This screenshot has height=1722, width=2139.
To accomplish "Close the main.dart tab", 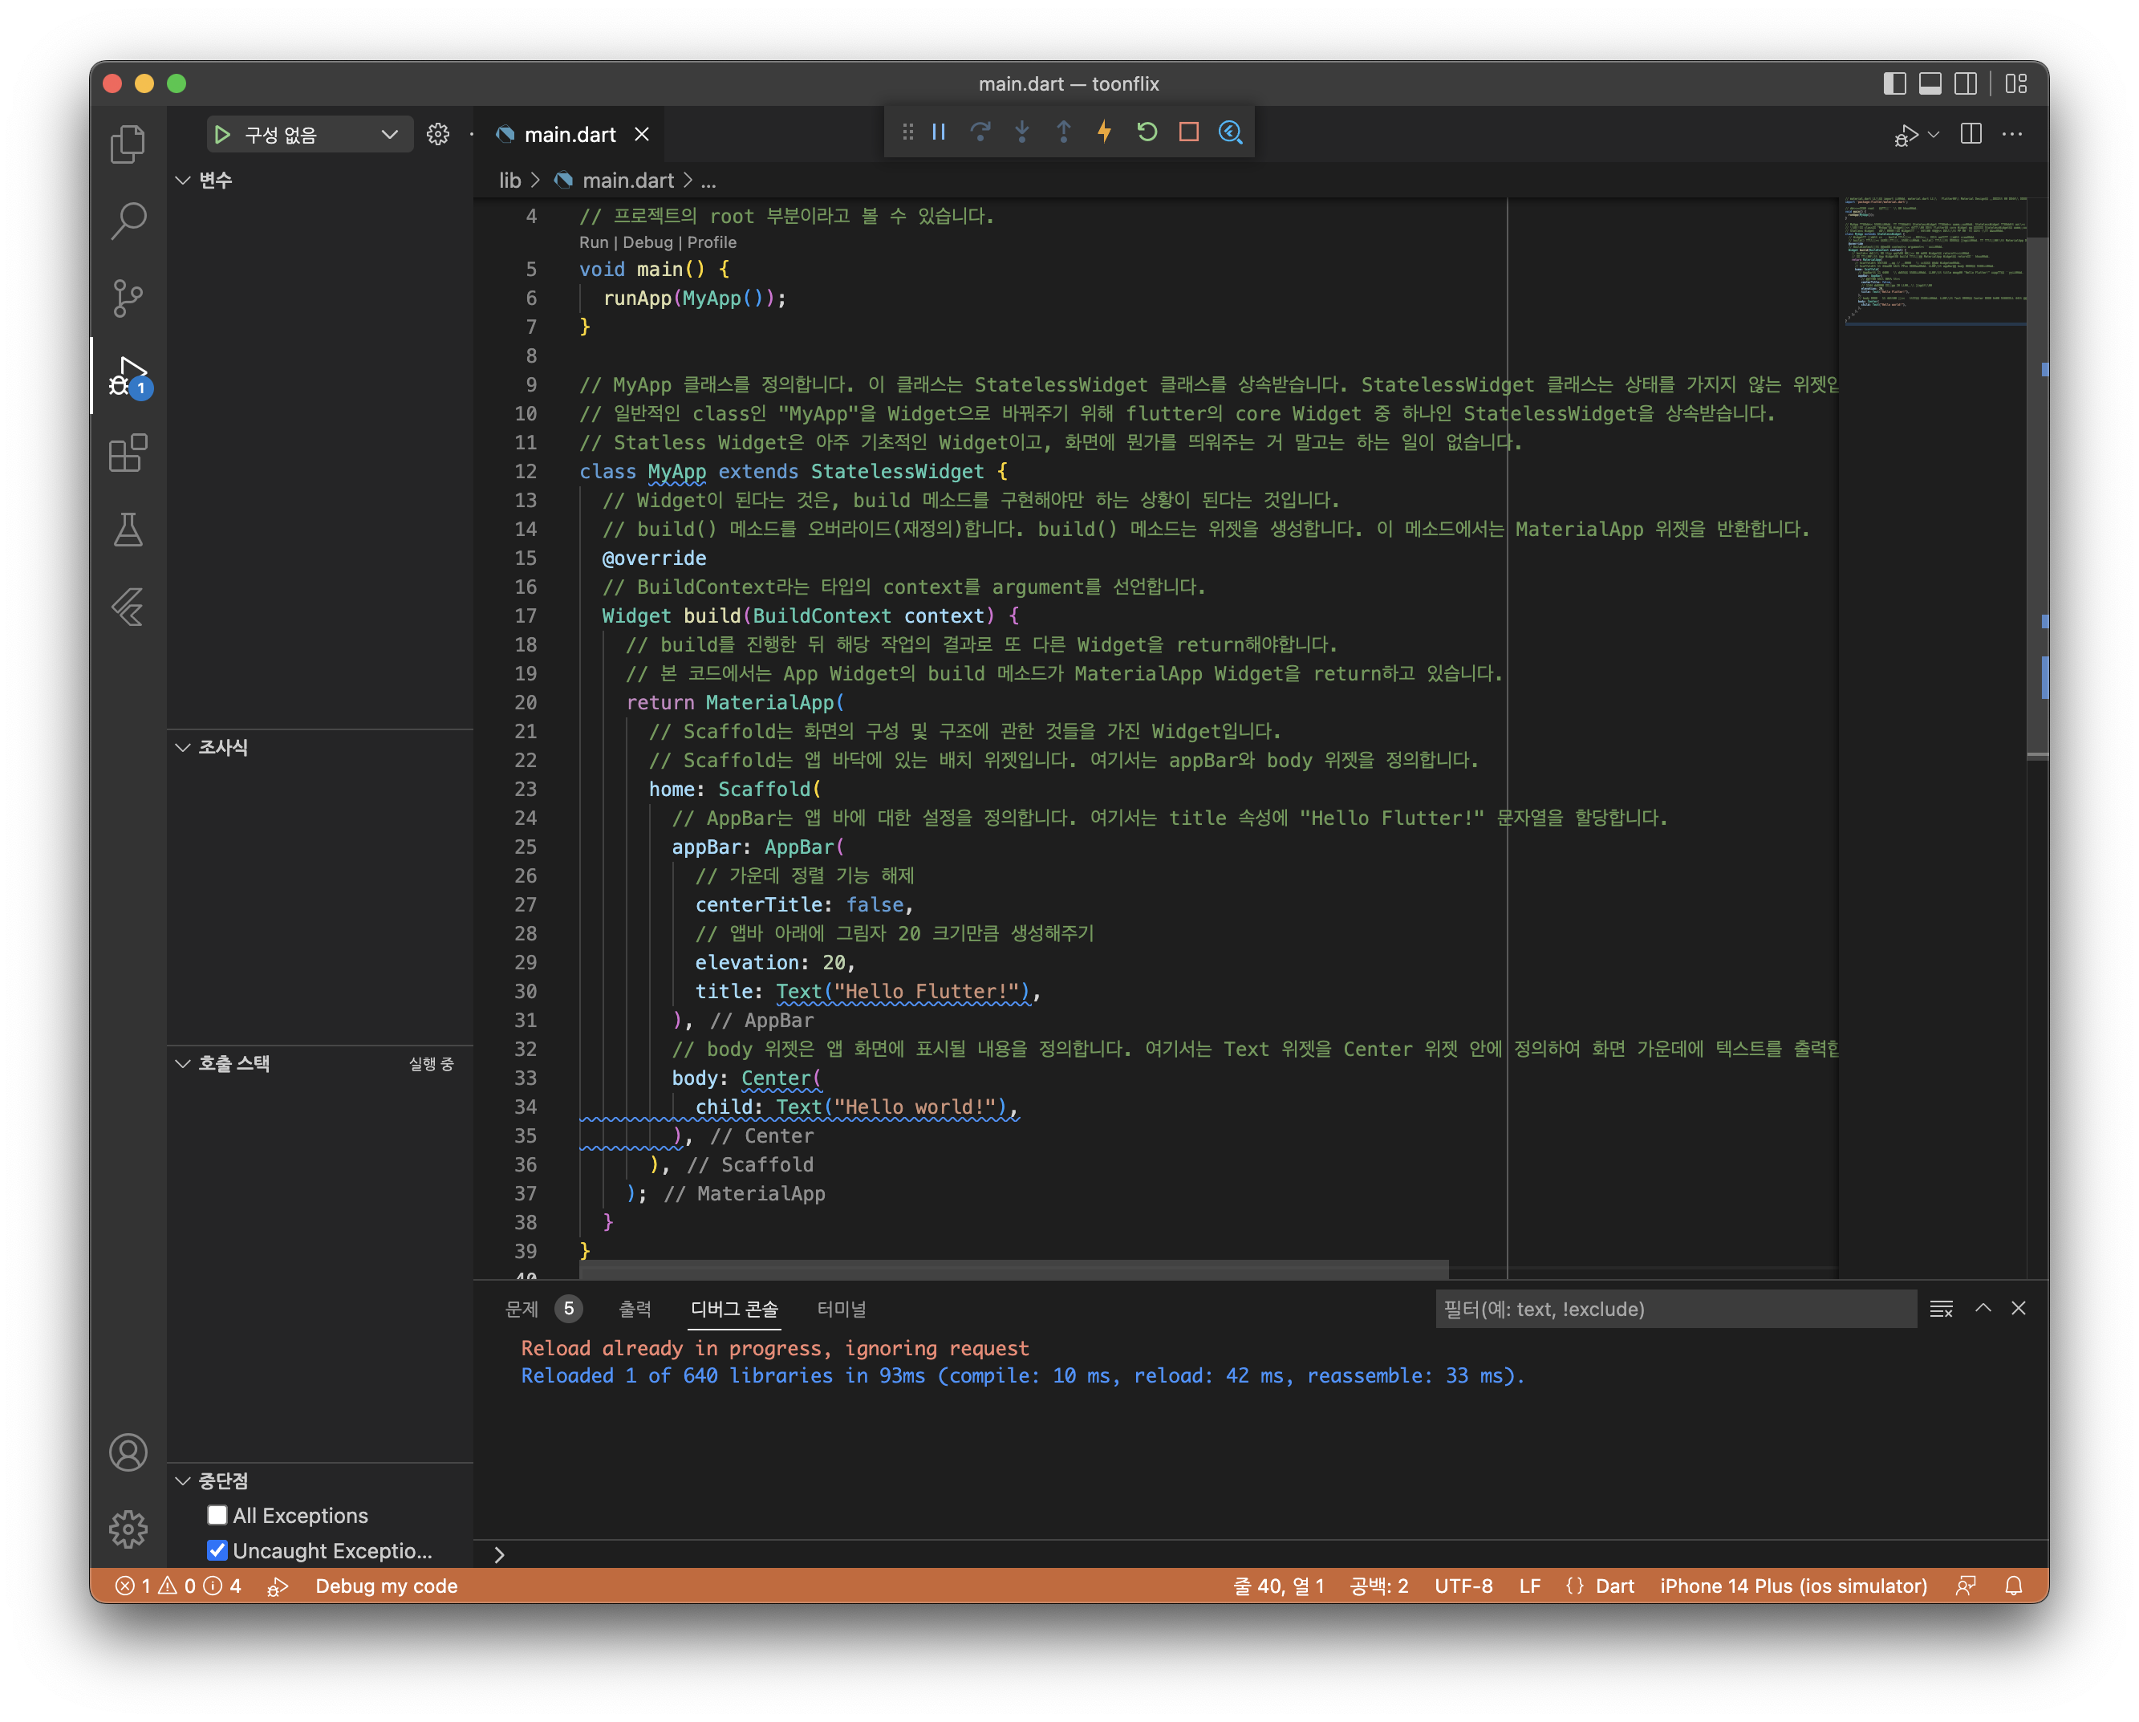I will tap(642, 134).
